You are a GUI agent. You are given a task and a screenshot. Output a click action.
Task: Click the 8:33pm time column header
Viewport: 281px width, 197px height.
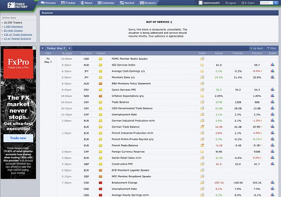[67, 53]
